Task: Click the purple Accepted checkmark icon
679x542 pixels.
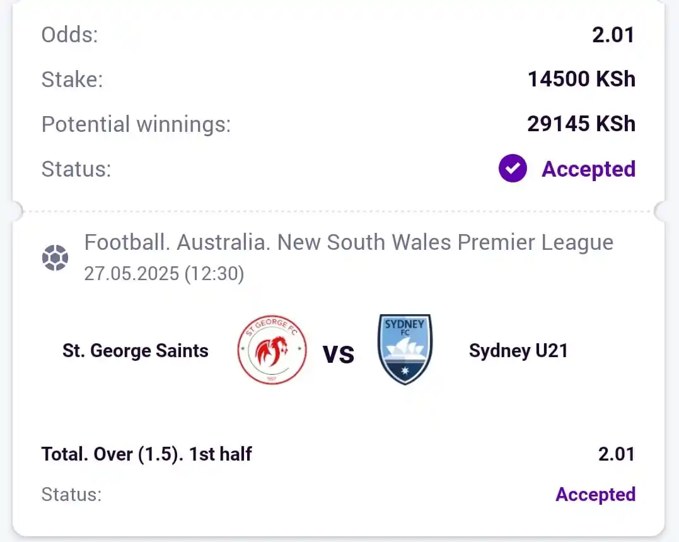Action: tap(513, 168)
